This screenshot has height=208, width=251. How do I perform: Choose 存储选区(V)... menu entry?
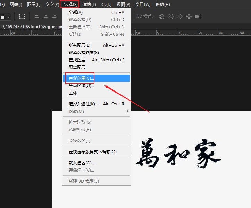click(x=97, y=170)
